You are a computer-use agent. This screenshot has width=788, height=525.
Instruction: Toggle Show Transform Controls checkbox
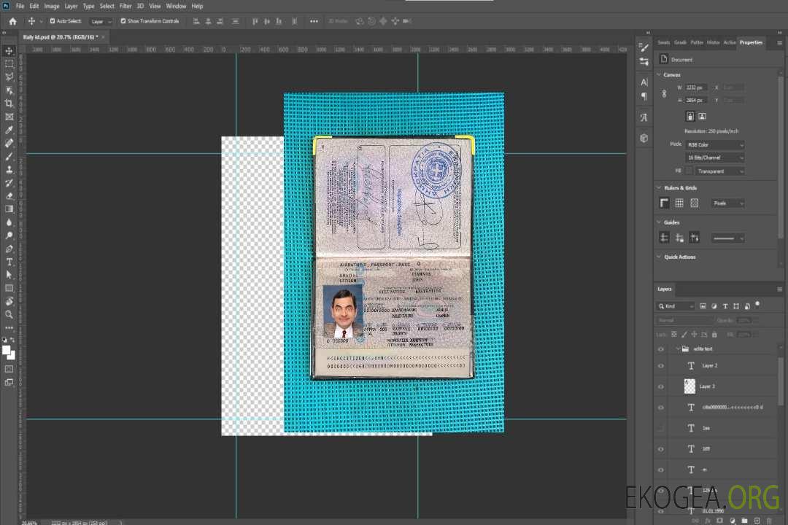pos(123,21)
